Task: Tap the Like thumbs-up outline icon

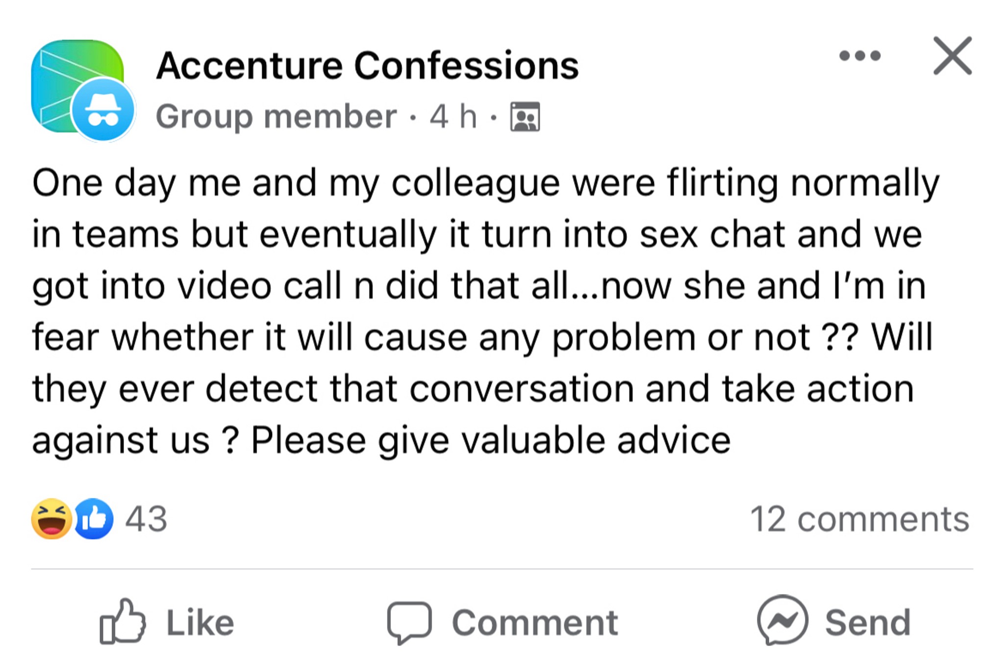Action: [123, 621]
